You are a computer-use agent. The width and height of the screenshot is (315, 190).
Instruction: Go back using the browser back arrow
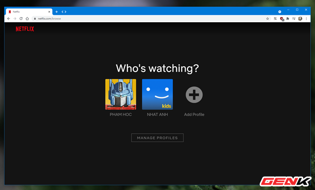[9, 19]
